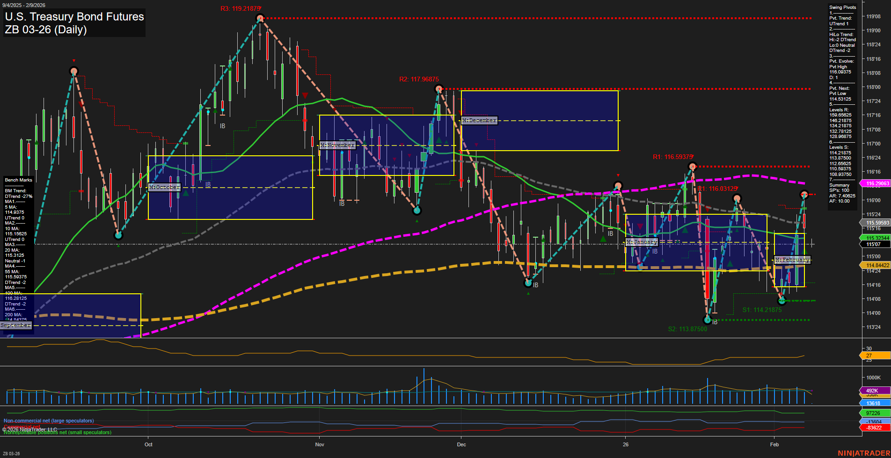891x458 pixels.
Task: Click the swing low circle at S2 113.87500
Action: click(x=707, y=320)
